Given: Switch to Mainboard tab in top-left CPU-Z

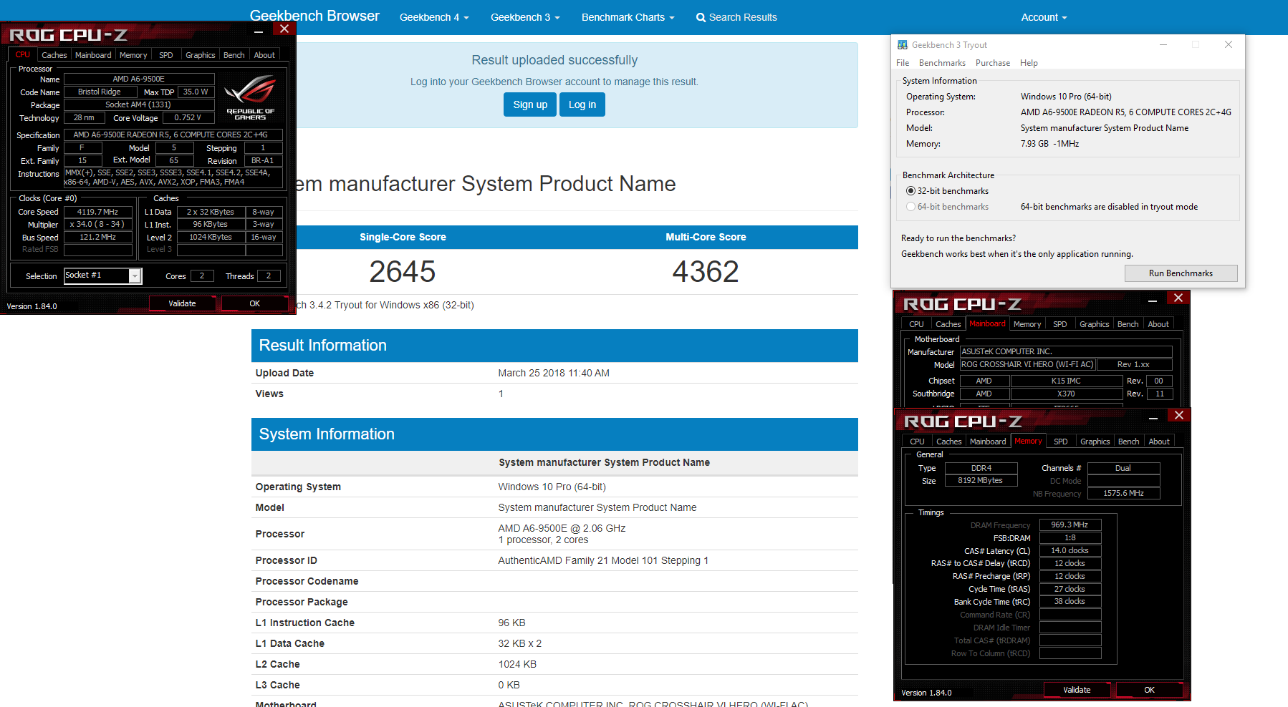Looking at the screenshot, I should tap(93, 55).
